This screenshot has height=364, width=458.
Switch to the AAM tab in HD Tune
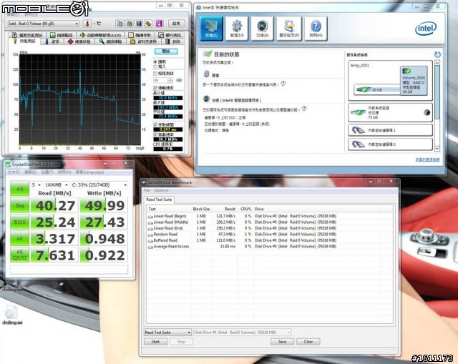tap(102, 35)
